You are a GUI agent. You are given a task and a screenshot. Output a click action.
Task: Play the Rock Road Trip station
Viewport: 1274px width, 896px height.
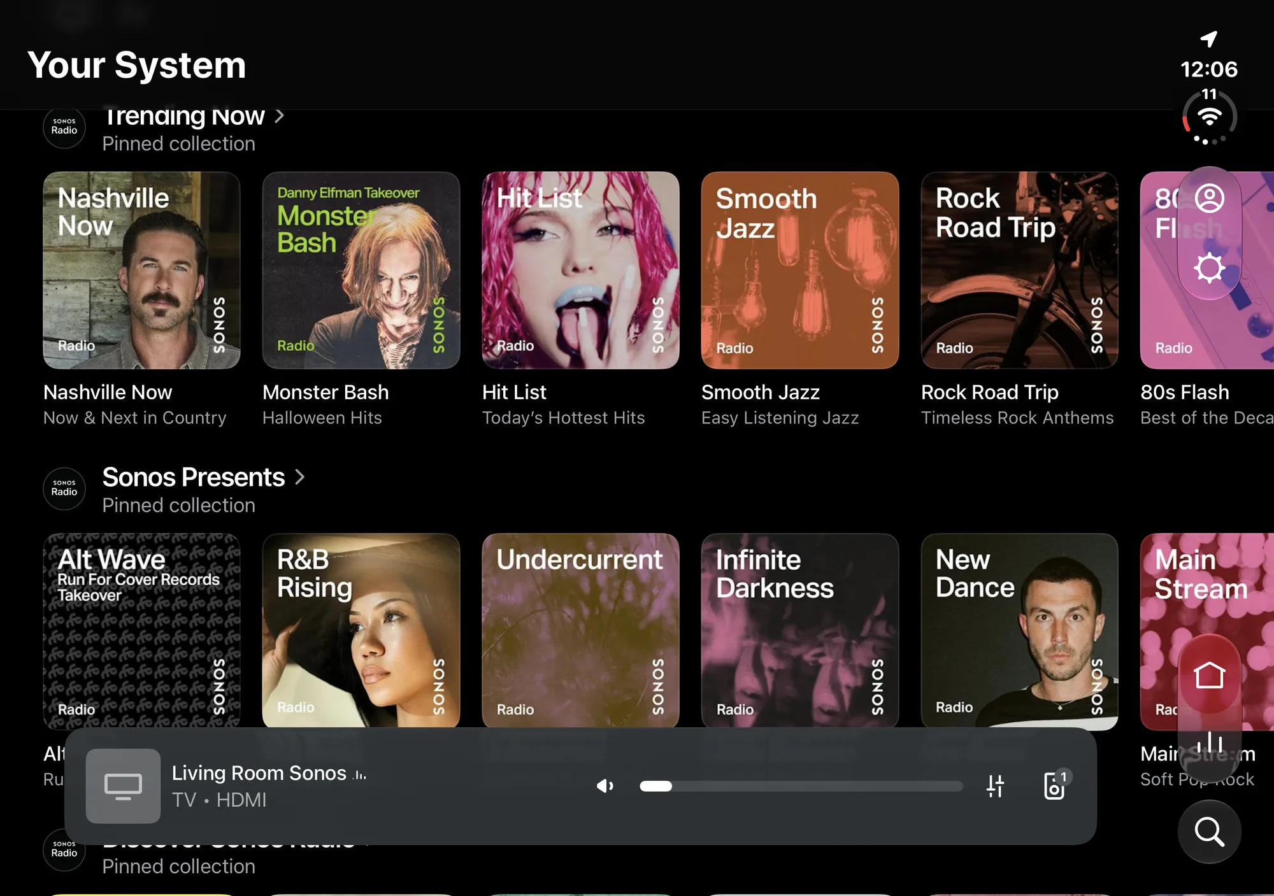[1019, 270]
